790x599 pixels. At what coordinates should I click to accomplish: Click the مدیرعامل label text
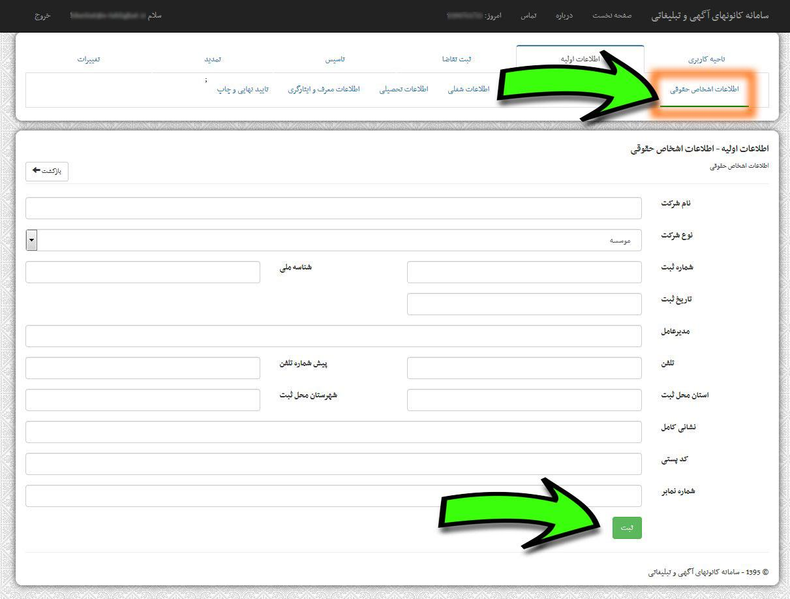point(676,331)
